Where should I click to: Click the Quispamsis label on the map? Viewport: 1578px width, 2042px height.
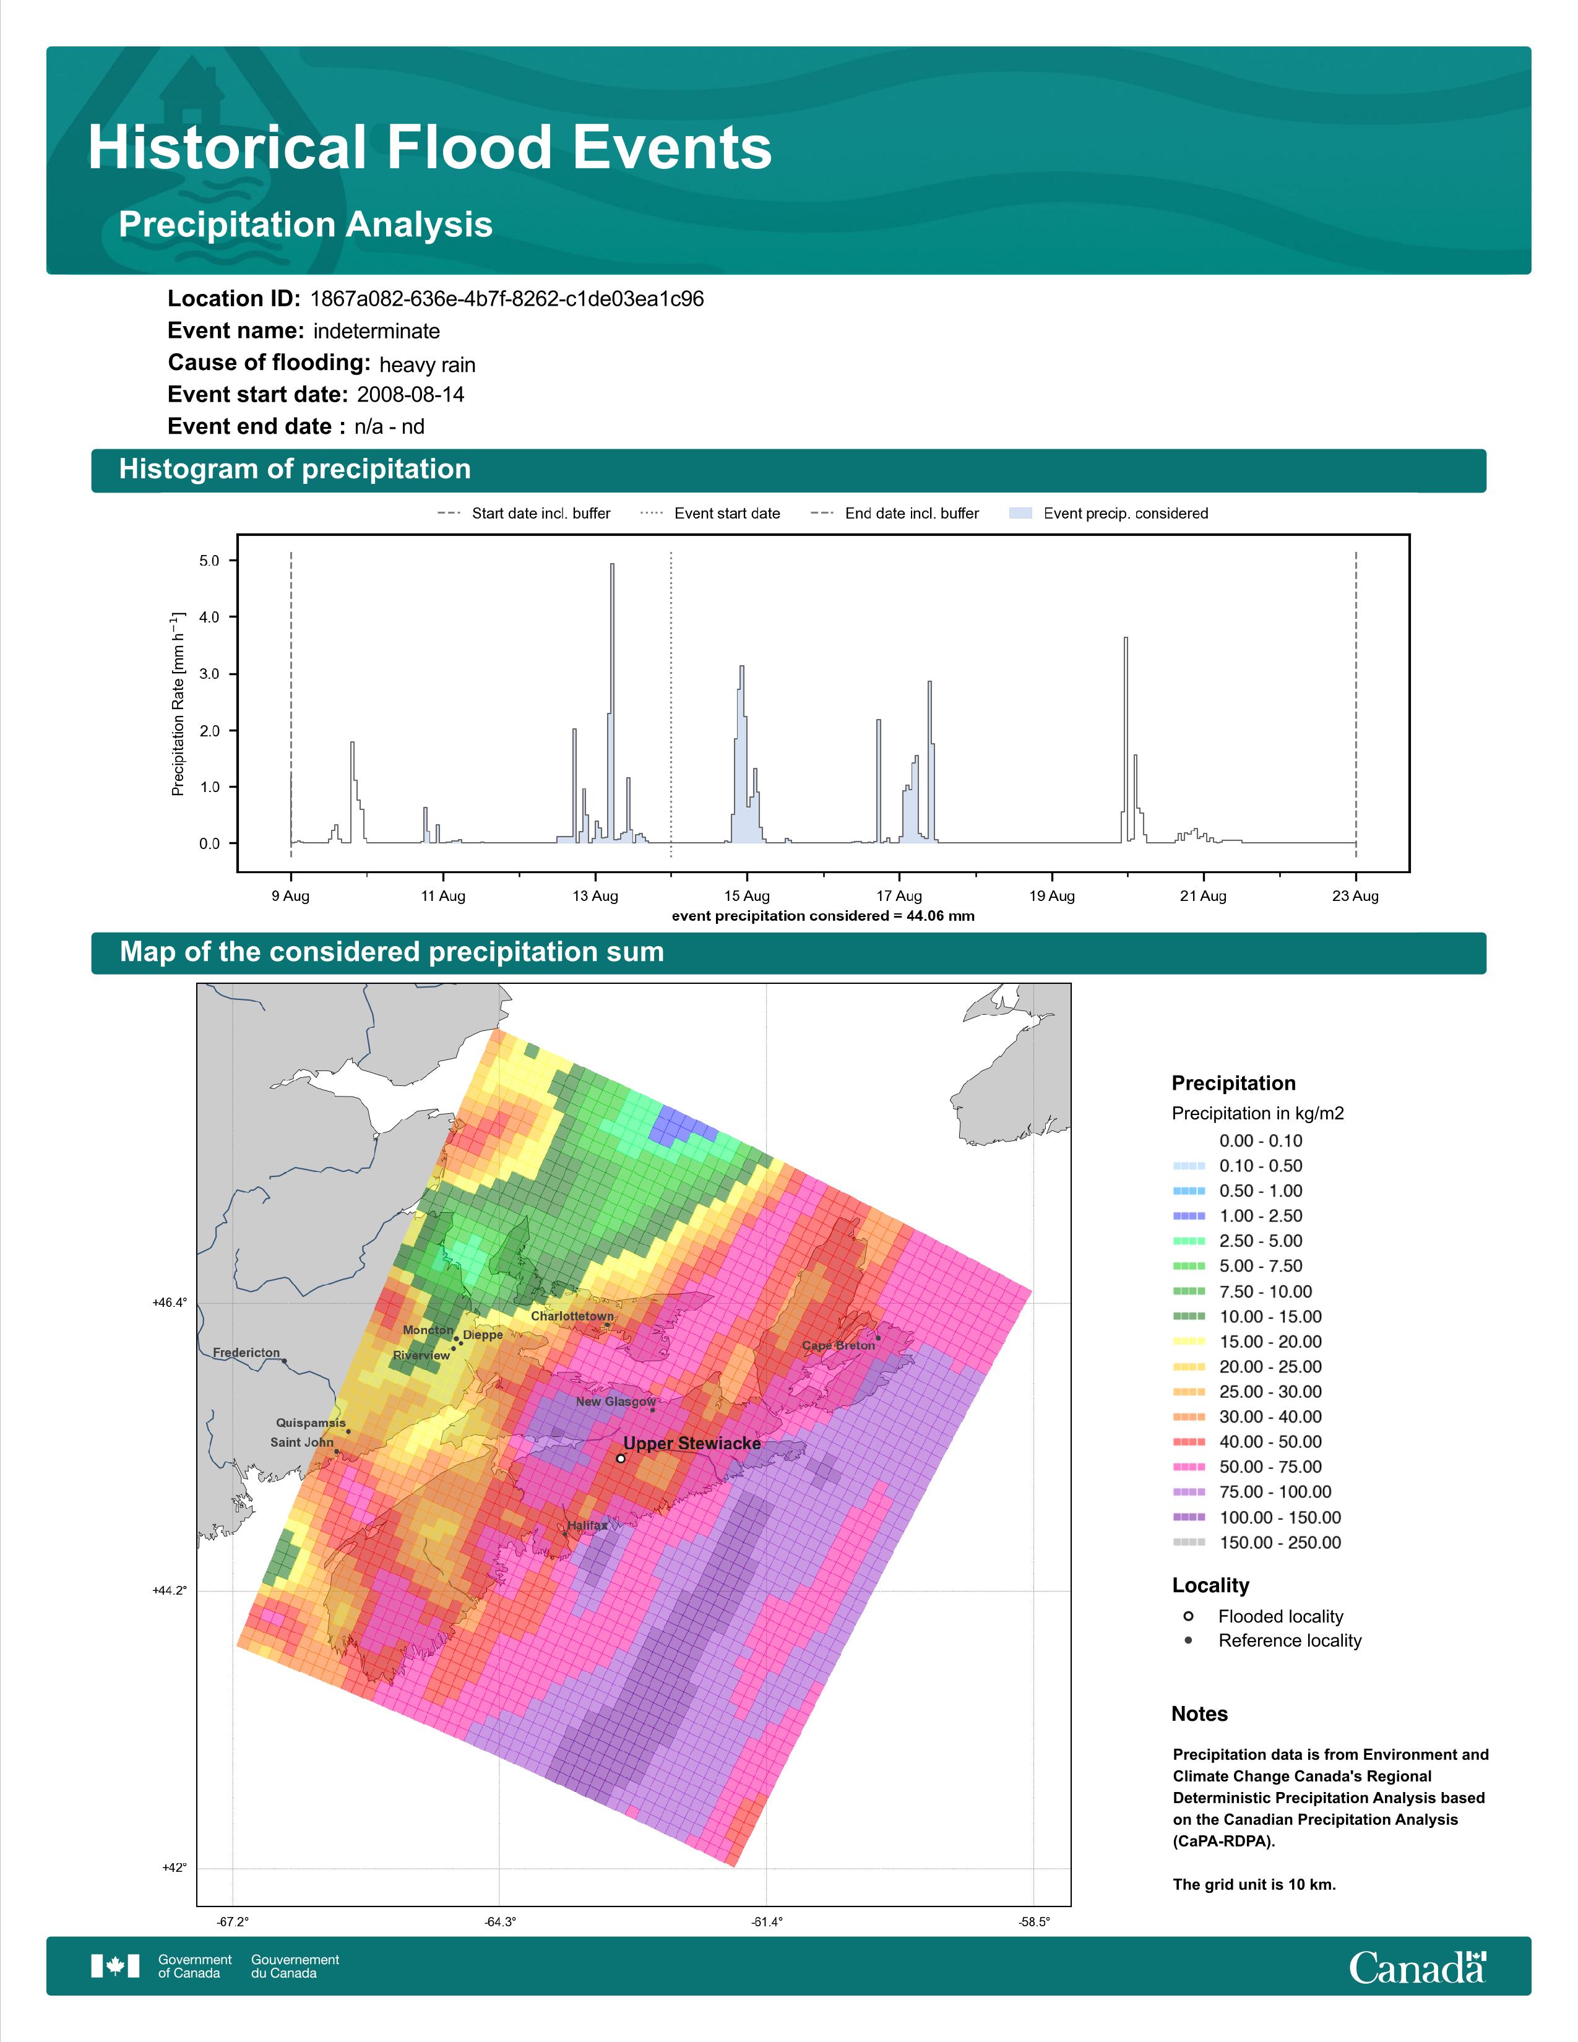[311, 1423]
